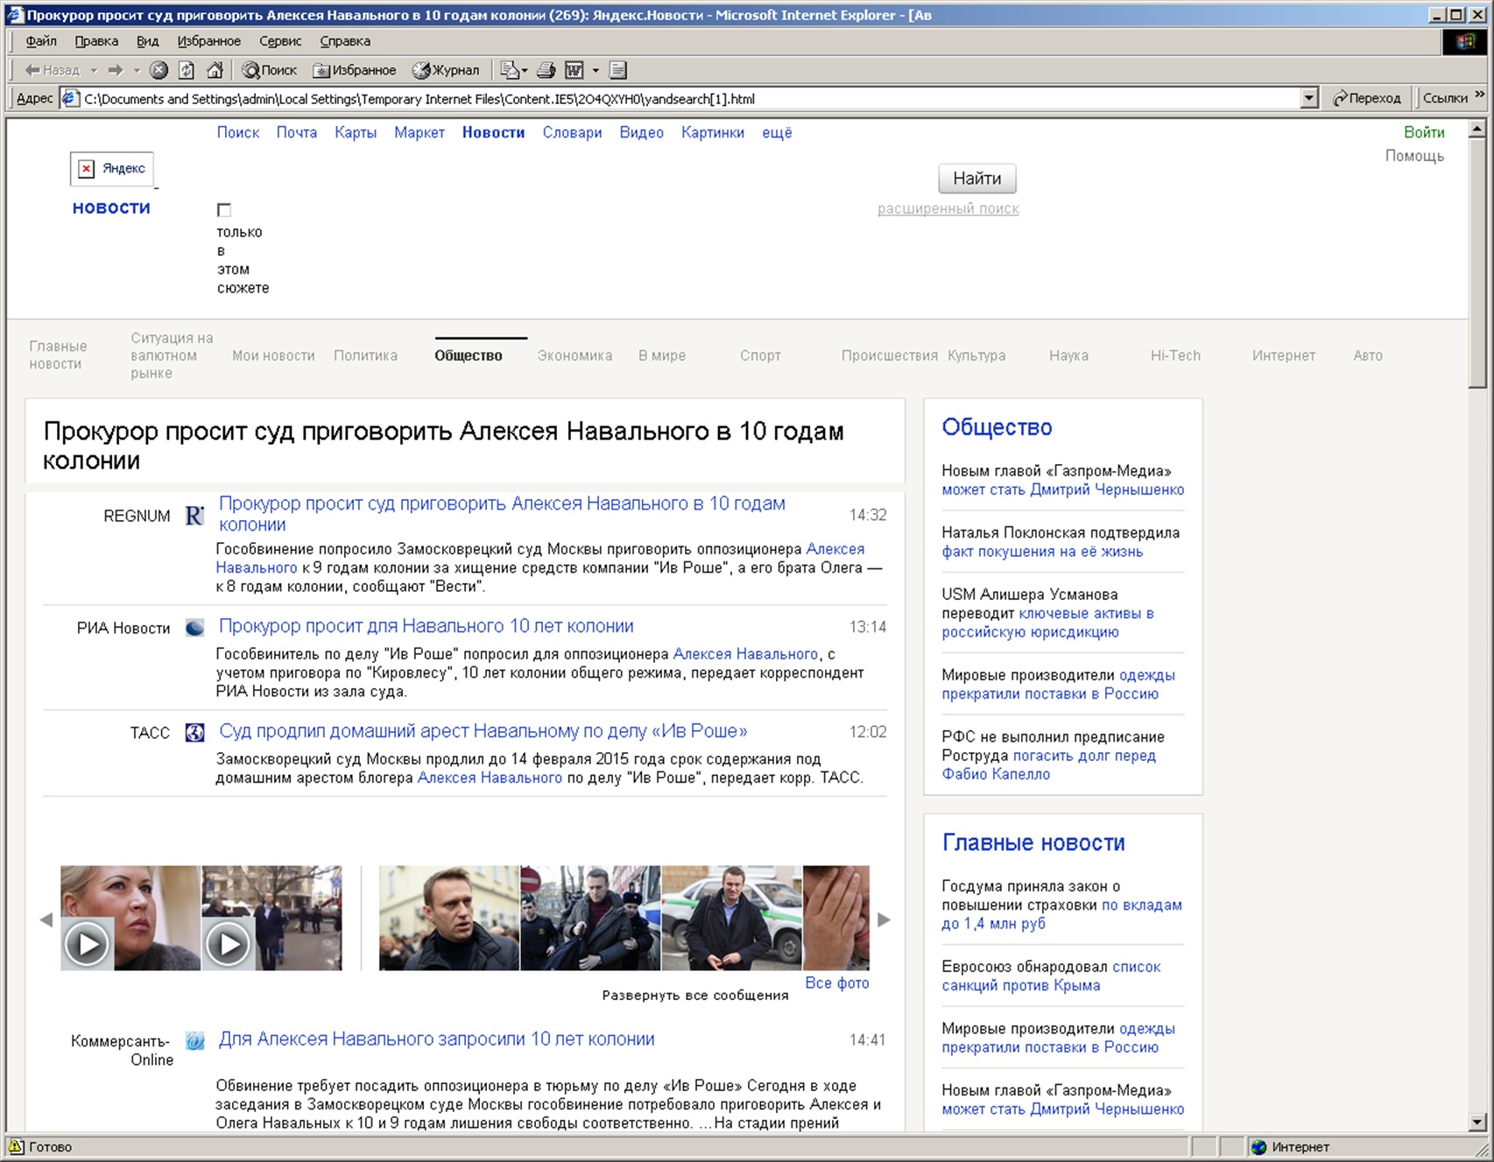Switch to the Hi-Tech news tab
This screenshot has width=1494, height=1162.
click(x=1175, y=356)
